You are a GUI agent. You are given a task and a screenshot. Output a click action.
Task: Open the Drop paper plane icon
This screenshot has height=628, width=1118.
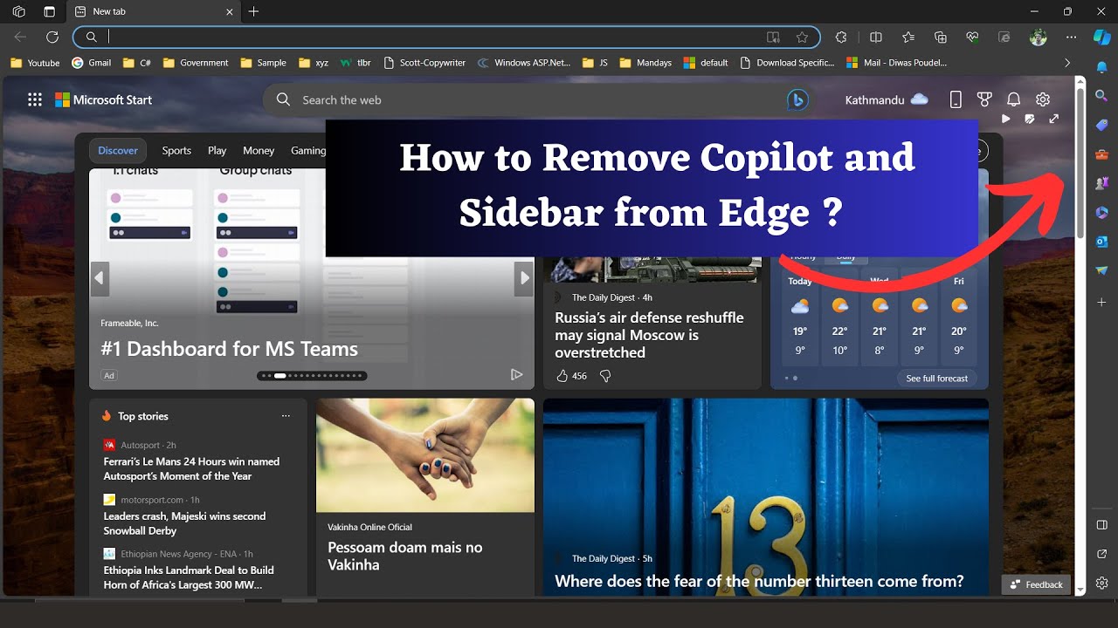point(1101,270)
